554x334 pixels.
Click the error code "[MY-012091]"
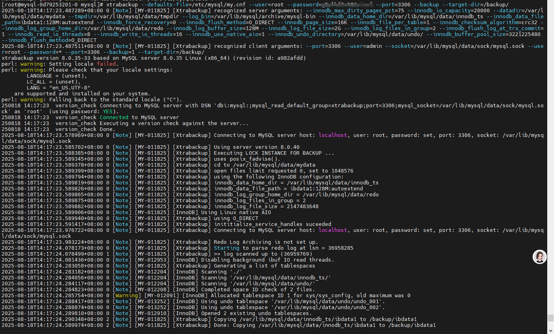(162, 296)
